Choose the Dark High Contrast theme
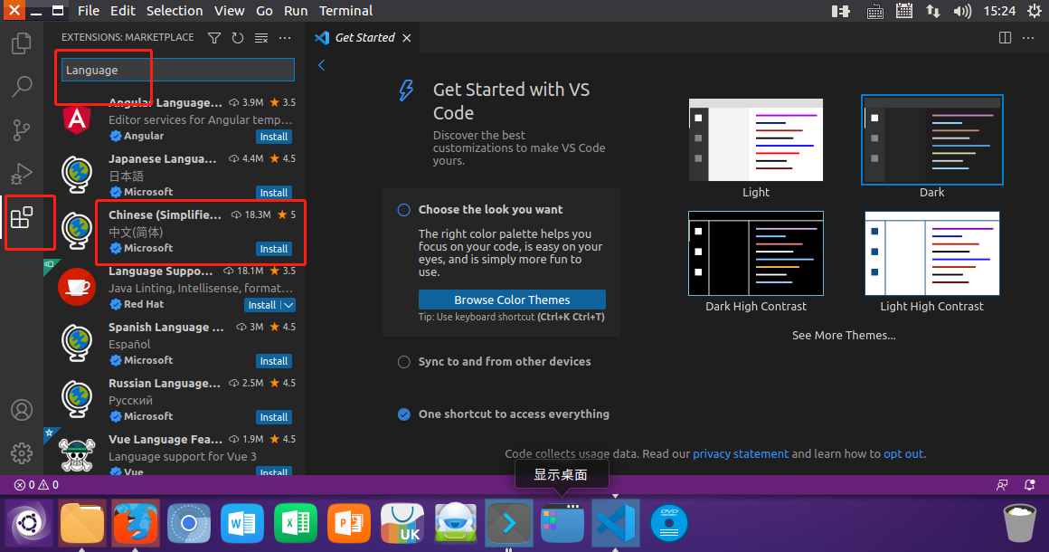Viewport: 1049px width, 552px height. coord(756,253)
